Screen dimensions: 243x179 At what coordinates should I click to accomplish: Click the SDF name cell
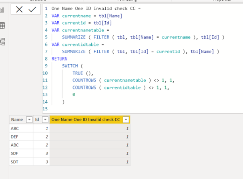click(x=21, y=153)
